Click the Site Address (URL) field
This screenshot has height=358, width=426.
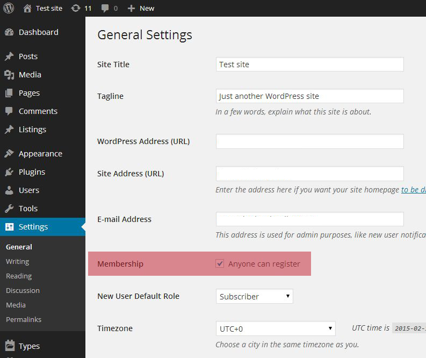click(310, 174)
